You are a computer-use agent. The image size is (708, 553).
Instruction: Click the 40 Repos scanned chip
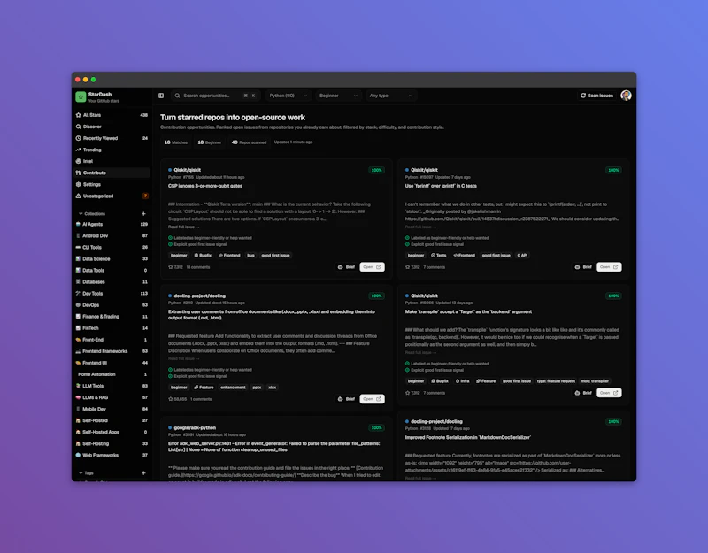point(249,142)
